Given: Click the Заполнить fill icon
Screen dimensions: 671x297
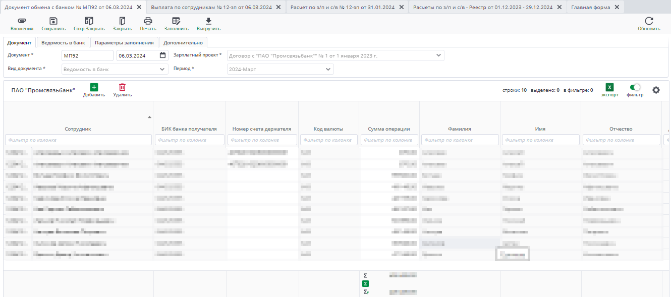Looking at the screenshot, I should 176,21.
